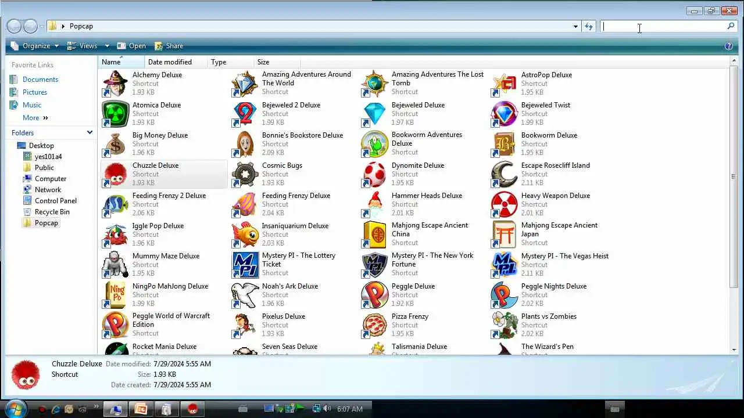Image resolution: width=744 pixels, height=418 pixels.
Task: Click the volume speaker tray icon
Action: point(327,409)
